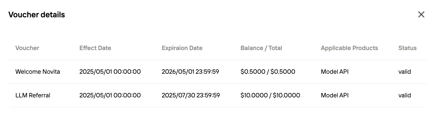Click the Applicable Products column header

click(x=349, y=48)
